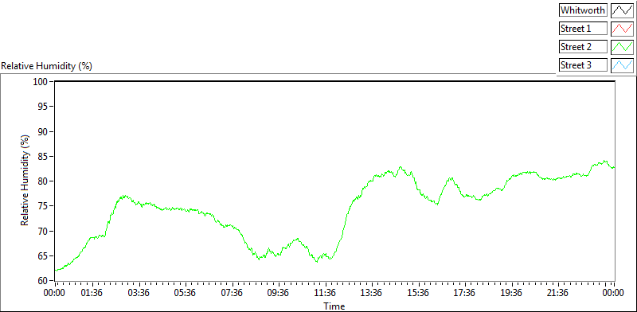Click the 15:36 time tick label
Viewport: 637px width, 312px height.
tap(418, 293)
